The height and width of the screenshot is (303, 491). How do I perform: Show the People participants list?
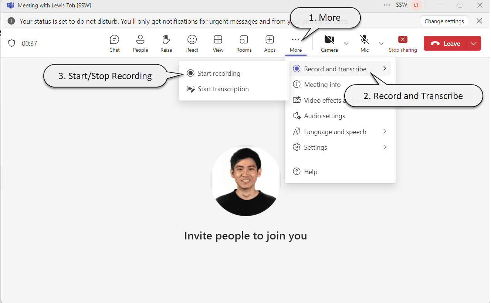(140, 43)
